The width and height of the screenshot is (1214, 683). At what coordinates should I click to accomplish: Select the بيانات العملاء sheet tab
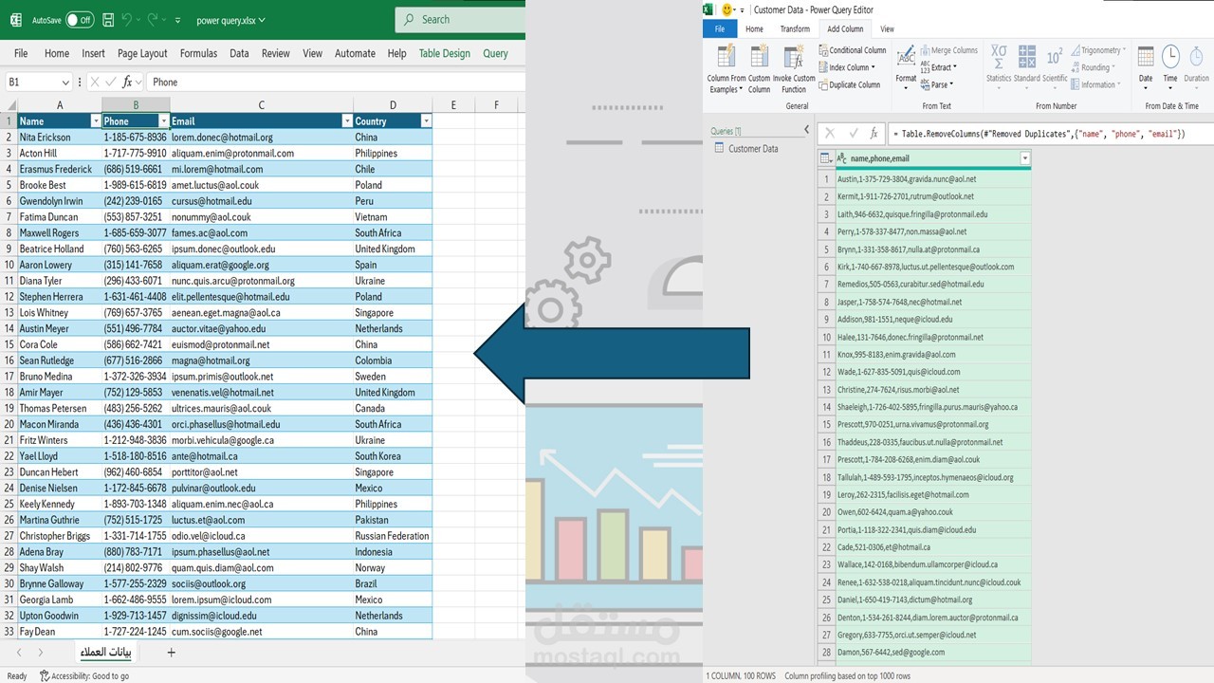coord(106,652)
